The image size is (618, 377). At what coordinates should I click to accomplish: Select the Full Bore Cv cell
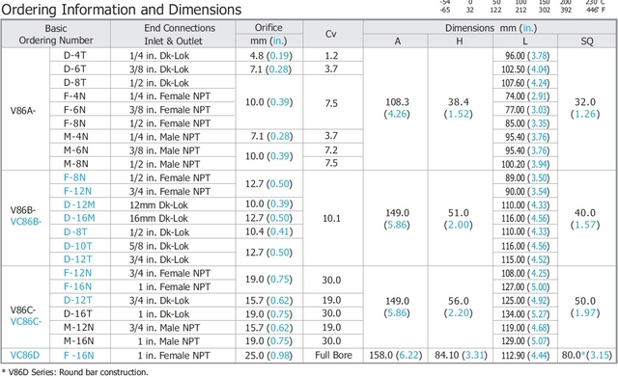[x=333, y=356]
